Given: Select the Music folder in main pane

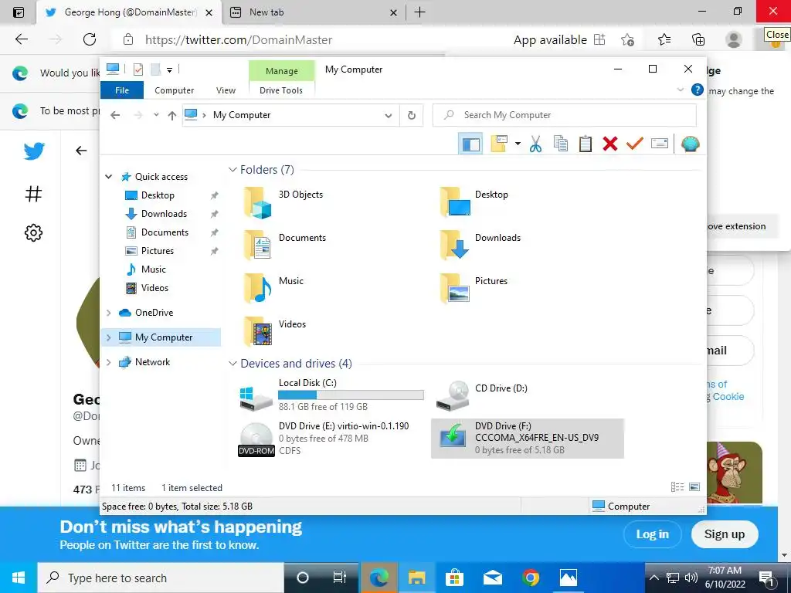Looking at the screenshot, I should click(x=273, y=289).
